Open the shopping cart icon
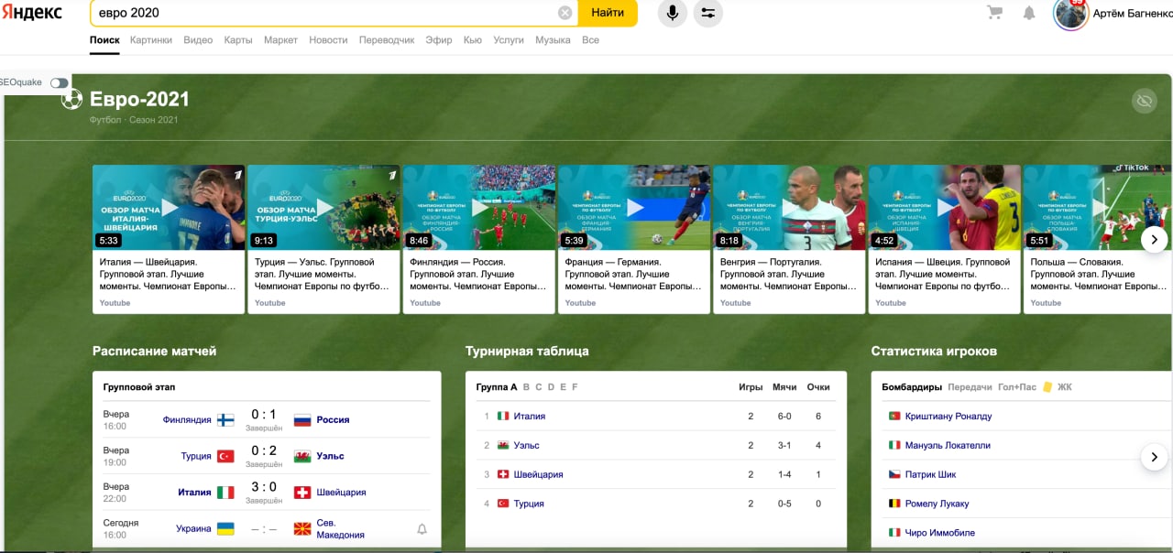 coord(994,13)
